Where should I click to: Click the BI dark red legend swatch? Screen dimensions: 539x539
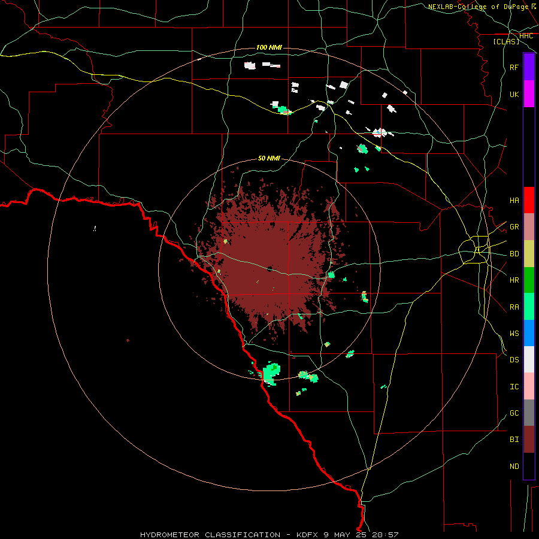[529, 440]
